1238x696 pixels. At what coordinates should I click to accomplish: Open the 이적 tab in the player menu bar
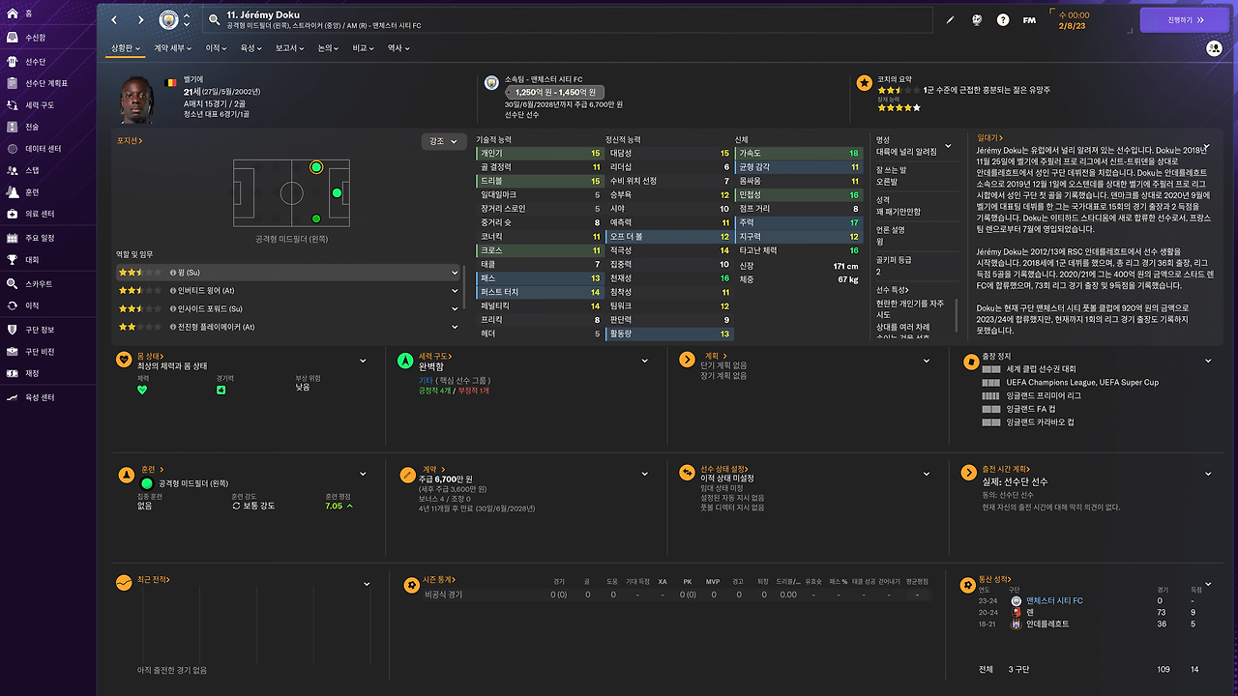tap(216, 47)
